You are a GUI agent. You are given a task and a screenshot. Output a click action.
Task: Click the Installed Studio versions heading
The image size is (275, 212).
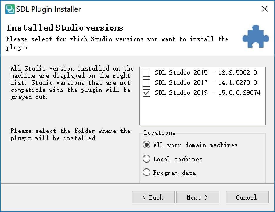coord(65,28)
